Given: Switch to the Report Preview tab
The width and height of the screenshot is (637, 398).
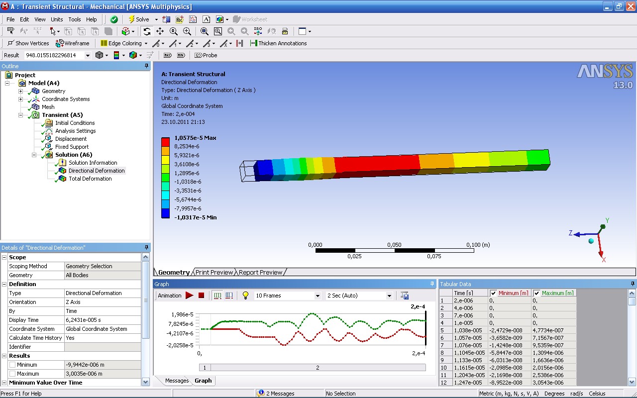Looking at the screenshot, I should pyautogui.click(x=260, y=272).
